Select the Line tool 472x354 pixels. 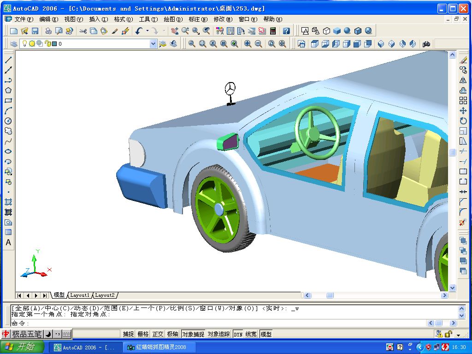(x=8, y=60)
